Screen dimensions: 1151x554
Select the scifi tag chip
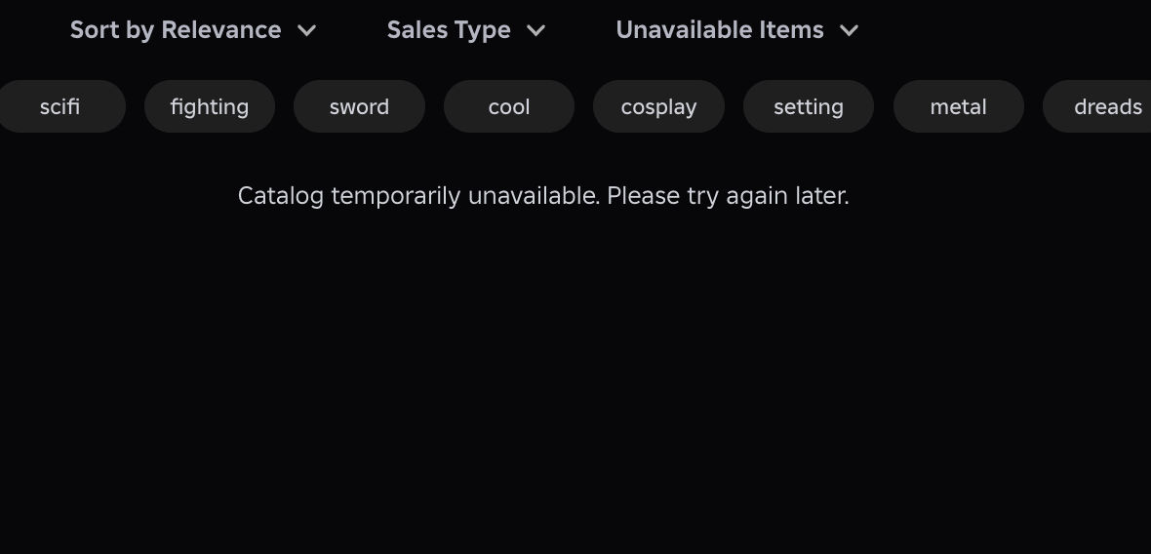(60, 106)
